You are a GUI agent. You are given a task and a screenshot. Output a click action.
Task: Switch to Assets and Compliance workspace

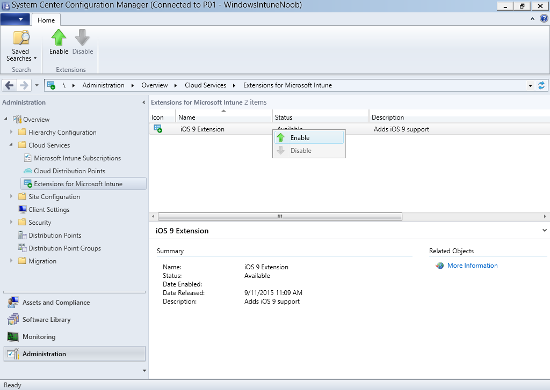74,303
